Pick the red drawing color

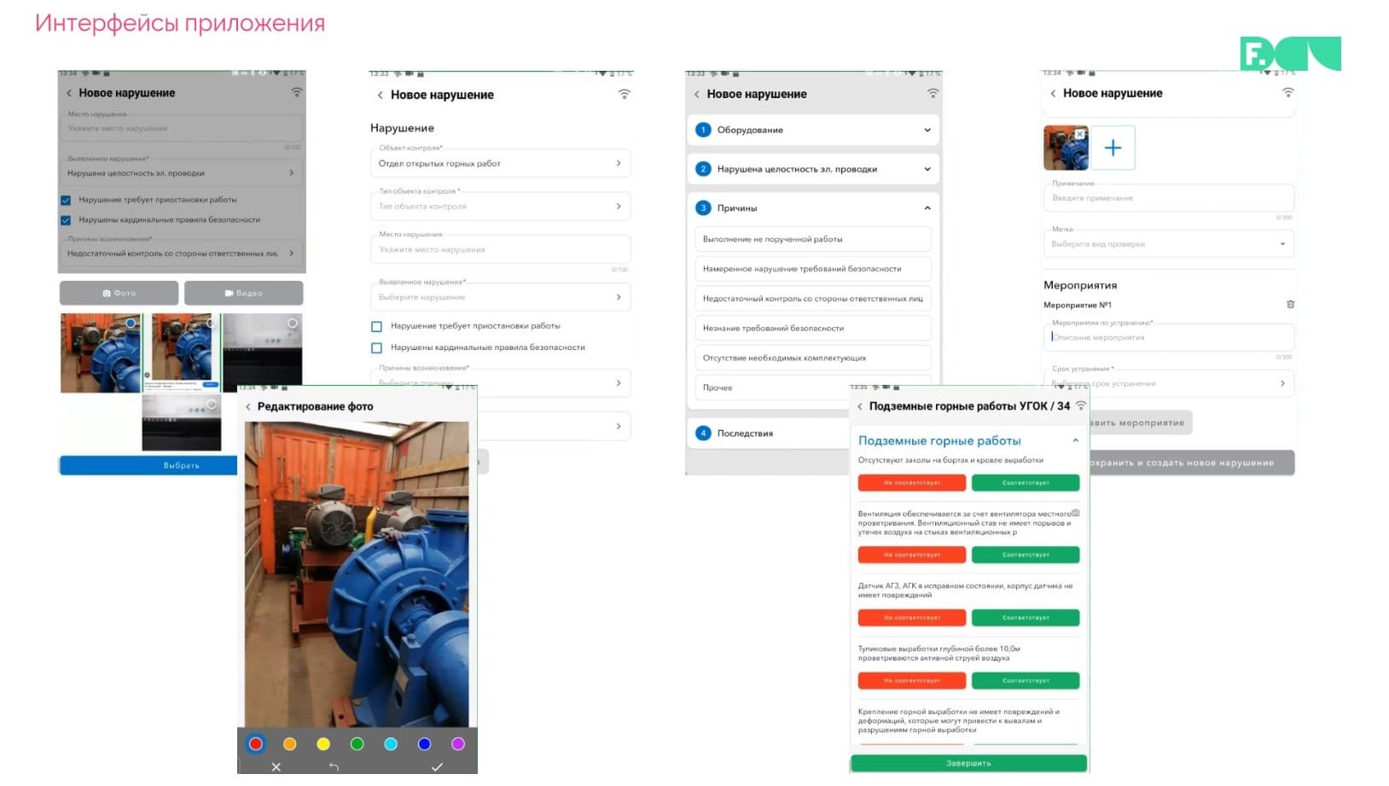coord(255,744)
